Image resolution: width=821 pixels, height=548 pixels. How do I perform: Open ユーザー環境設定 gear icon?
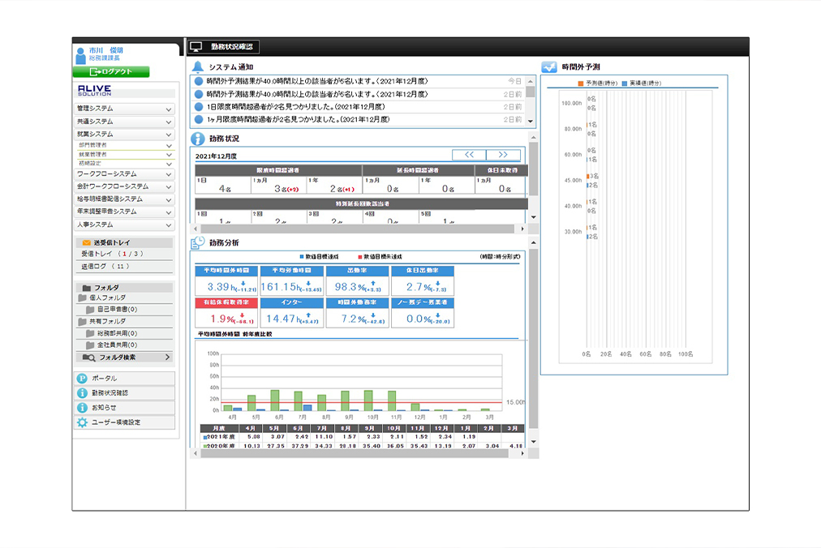click(82, 422)
